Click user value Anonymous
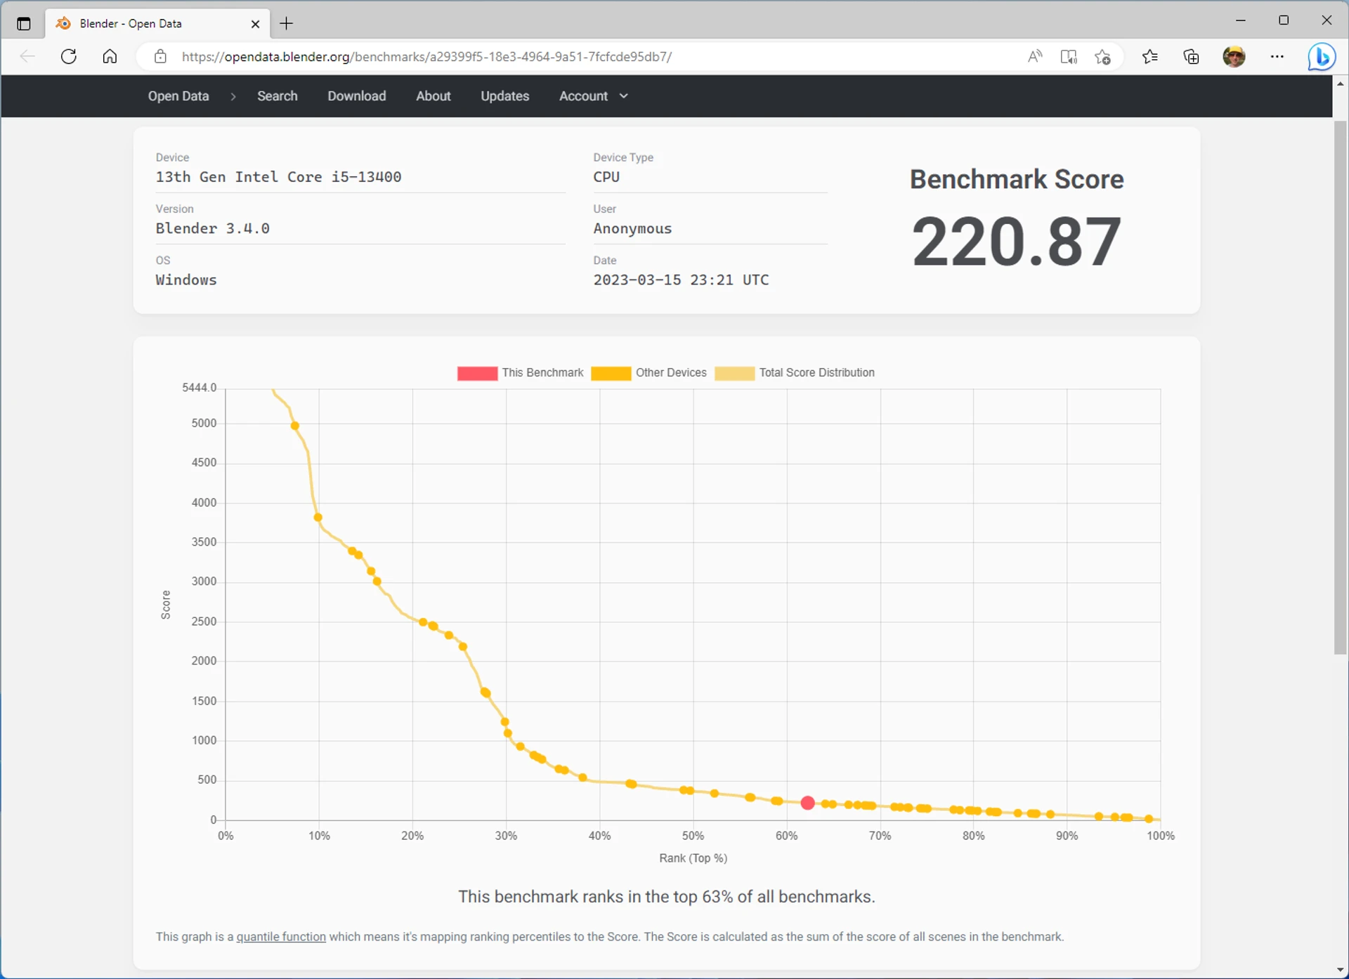Screen dimensions: 1349x979 632,228
